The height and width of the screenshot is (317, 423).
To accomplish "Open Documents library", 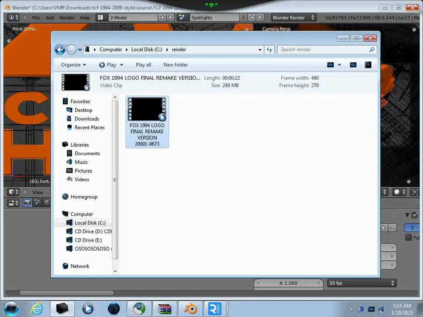I will (x=87, y=154).
